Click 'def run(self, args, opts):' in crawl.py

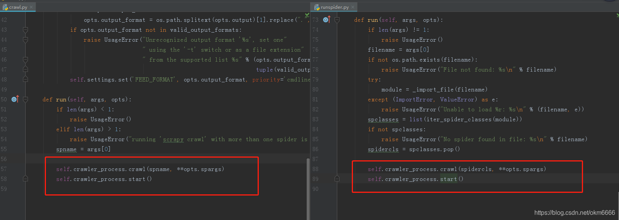[x=87, y=99]
